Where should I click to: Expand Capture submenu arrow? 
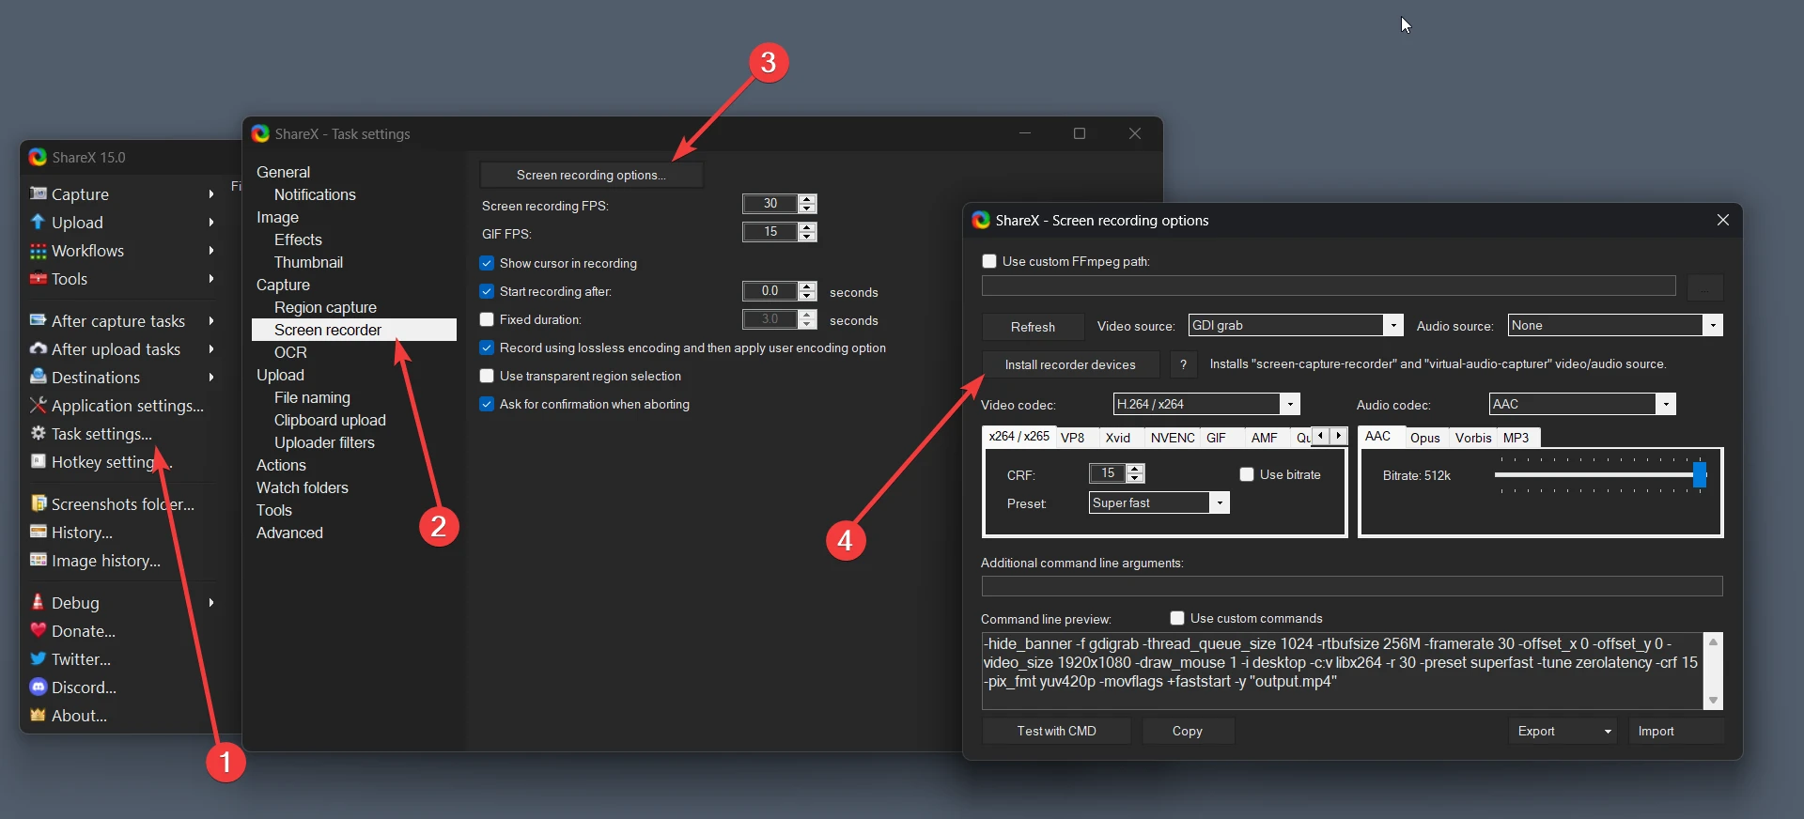[x=211, y=193]
